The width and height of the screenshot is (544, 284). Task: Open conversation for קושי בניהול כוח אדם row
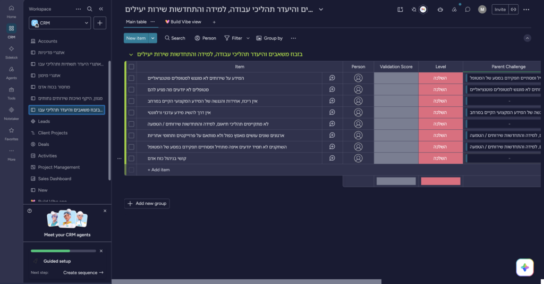[x=332, y=158]
